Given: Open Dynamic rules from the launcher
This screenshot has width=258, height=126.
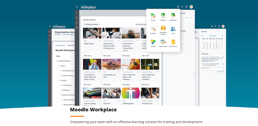Looking at the screenshot, I should pyautogui.click(x=173, y=42).
